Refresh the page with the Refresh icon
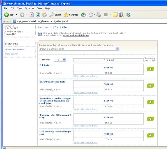 click(x=38, y=15)
